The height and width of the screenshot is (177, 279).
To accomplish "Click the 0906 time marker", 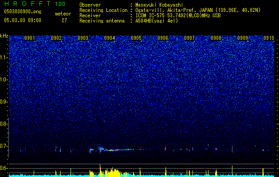I will (x=163, y=38).
